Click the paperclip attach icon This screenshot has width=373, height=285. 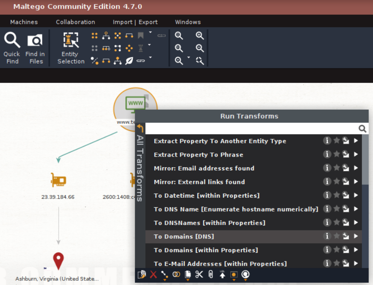[x=211, y=275]
